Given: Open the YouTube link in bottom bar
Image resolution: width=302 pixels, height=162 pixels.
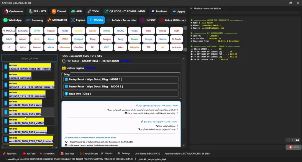Looking at the screenshot, I should pos(29,153).
